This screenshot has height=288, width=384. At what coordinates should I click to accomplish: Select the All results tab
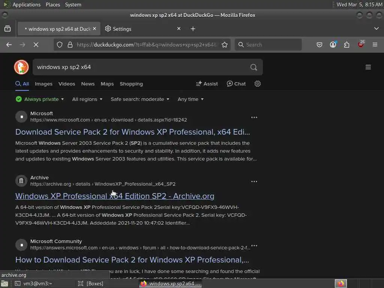22,84
